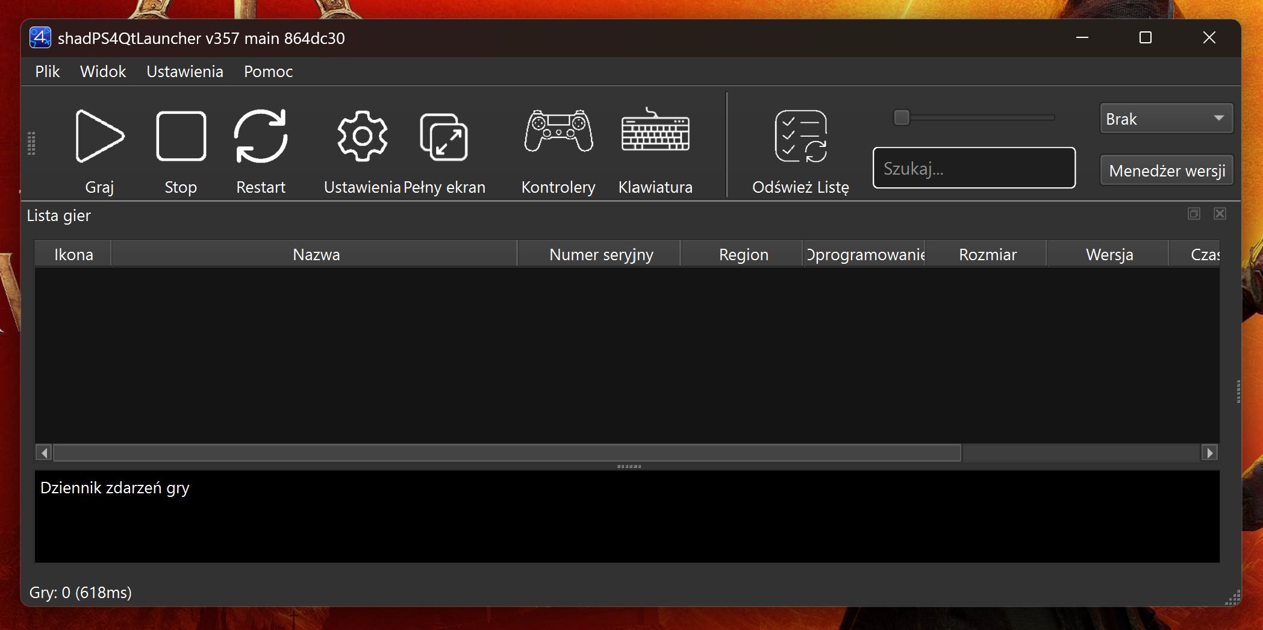Sort by Numer seryjny column header

click(600, 254)
